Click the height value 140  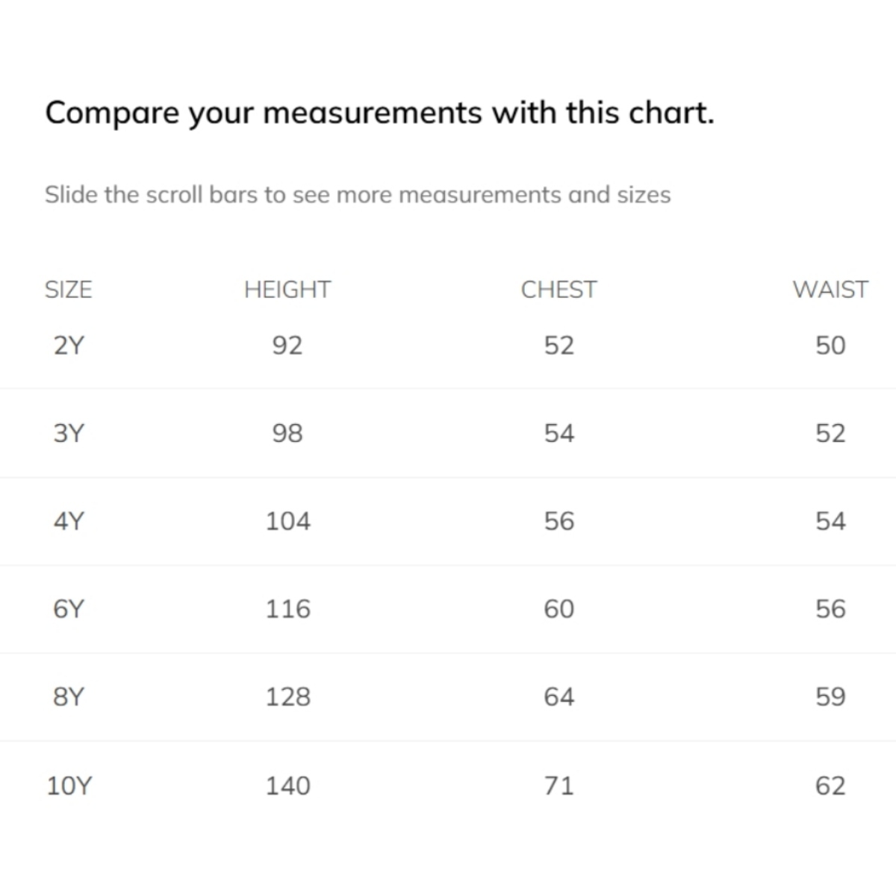click(288, 785)
